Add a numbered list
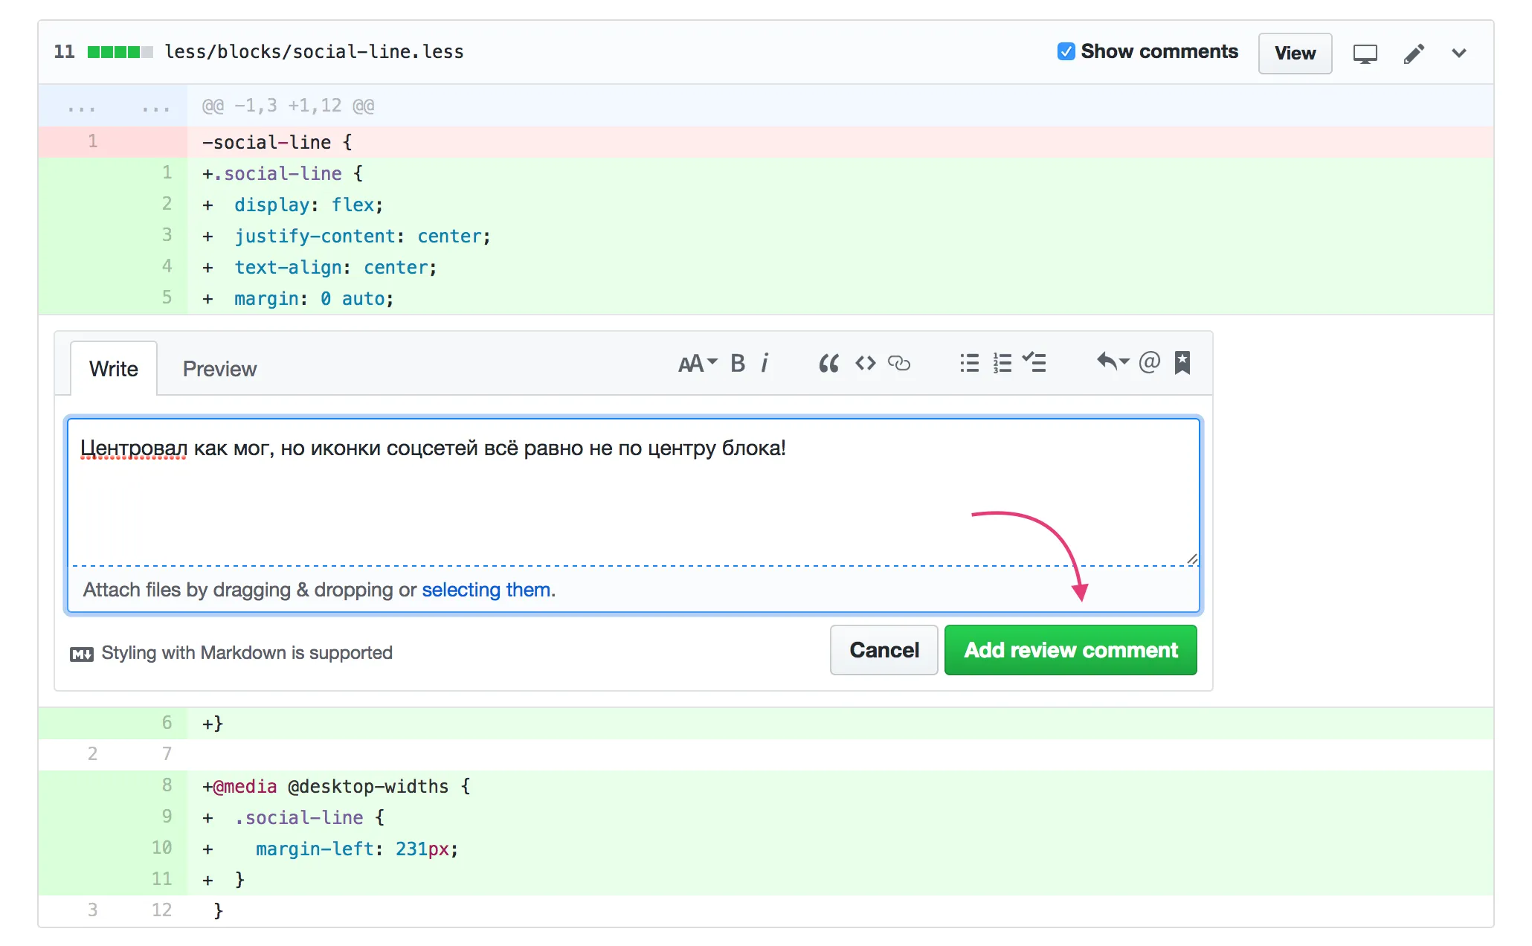The width and height of the screenshot is (1532, 946). 1002,363
